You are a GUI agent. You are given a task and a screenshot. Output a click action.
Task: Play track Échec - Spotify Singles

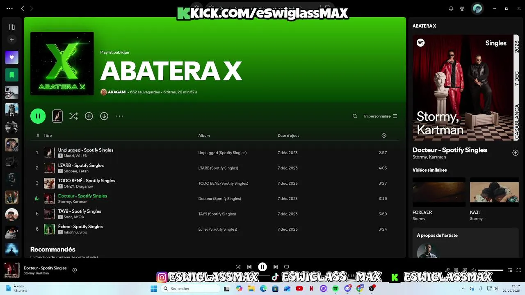[x=80, y=226]
